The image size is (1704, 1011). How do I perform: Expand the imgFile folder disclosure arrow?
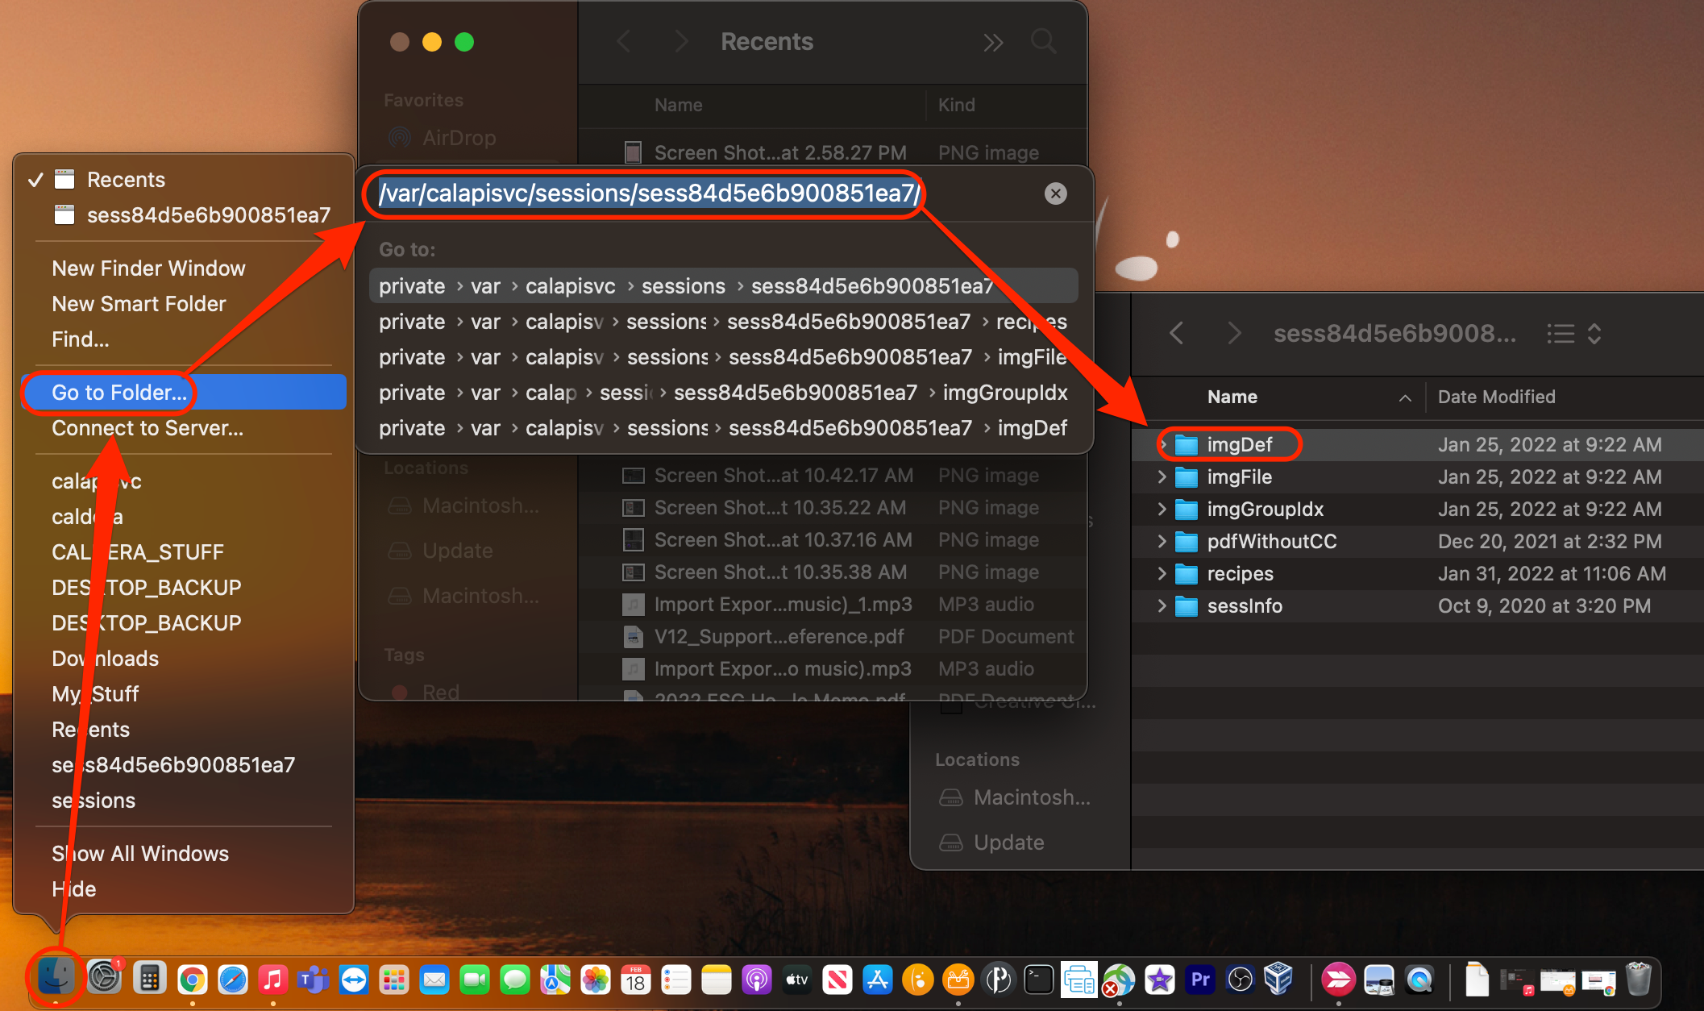(1162, 477)
